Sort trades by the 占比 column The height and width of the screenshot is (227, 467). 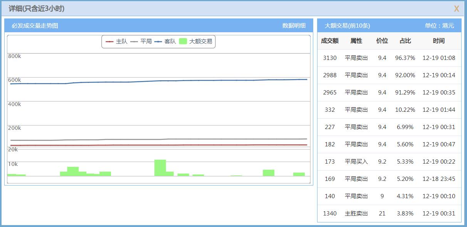click(x=405, y=41)
